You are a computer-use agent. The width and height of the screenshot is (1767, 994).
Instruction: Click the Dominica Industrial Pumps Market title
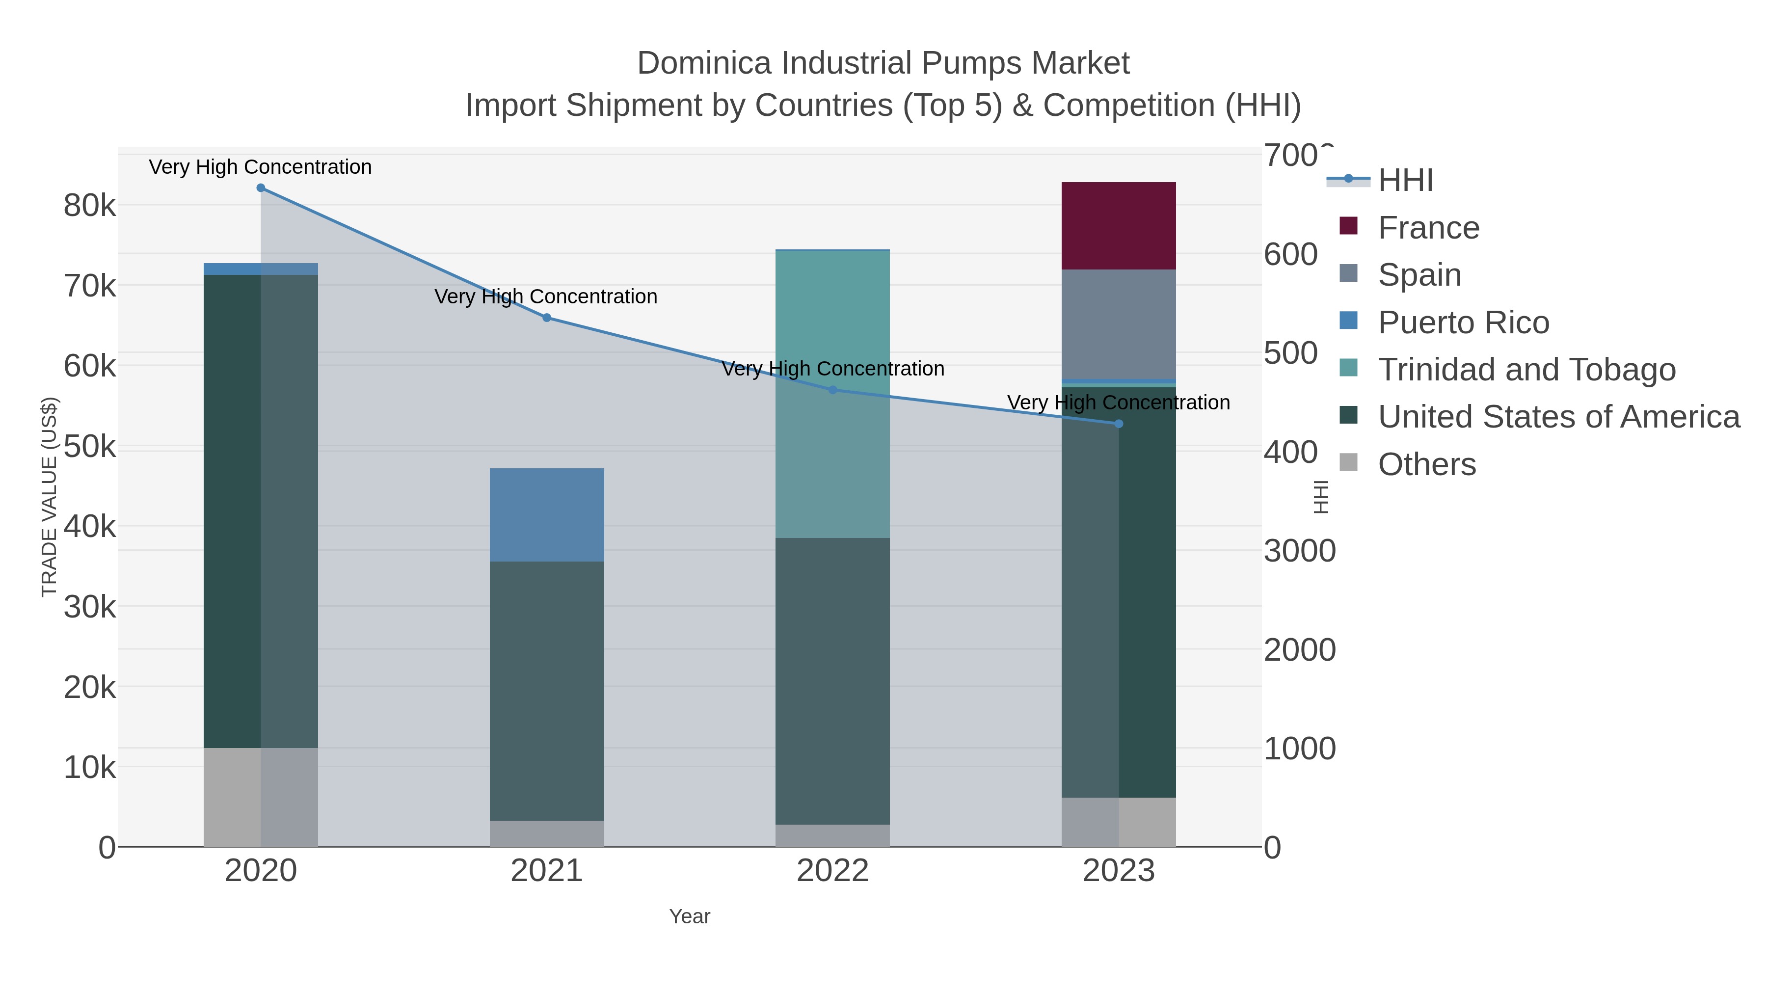coord(883,63)
